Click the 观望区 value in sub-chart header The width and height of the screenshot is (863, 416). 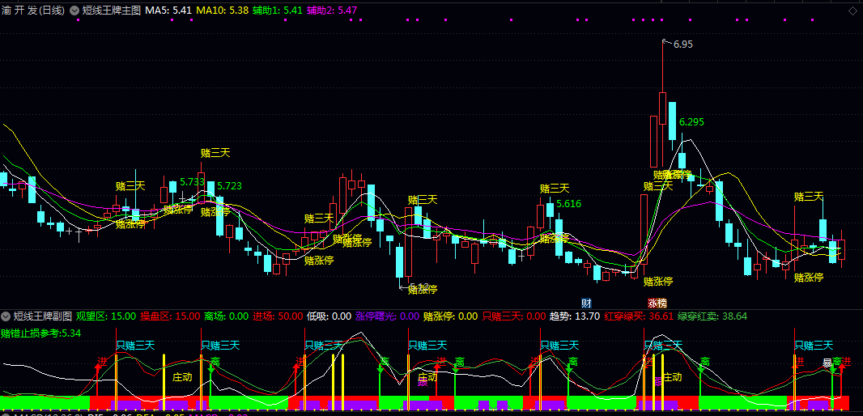(106, 316)
